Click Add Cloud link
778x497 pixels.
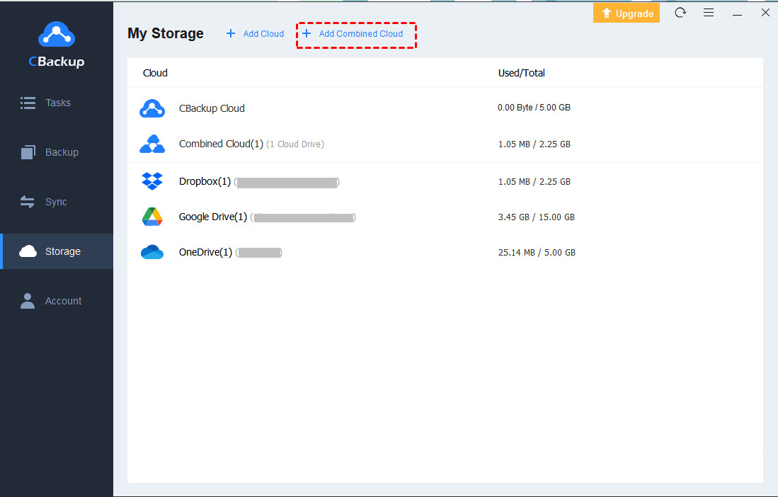point(263,34)
